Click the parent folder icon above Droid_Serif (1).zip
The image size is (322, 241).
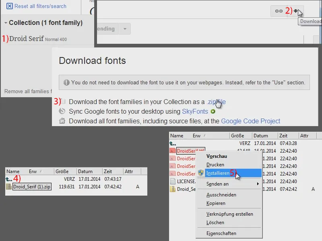(9, 179)
